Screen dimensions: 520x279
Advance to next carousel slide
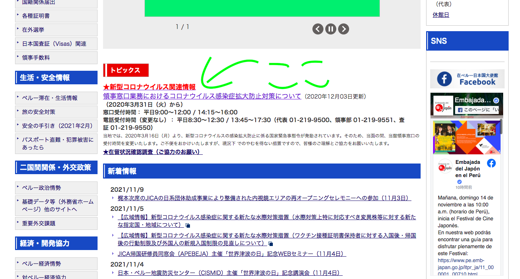[x=344, y=29]
